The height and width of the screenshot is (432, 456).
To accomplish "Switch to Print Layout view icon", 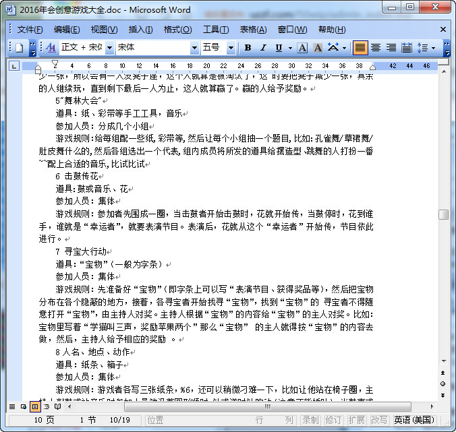I will [35, 406].
